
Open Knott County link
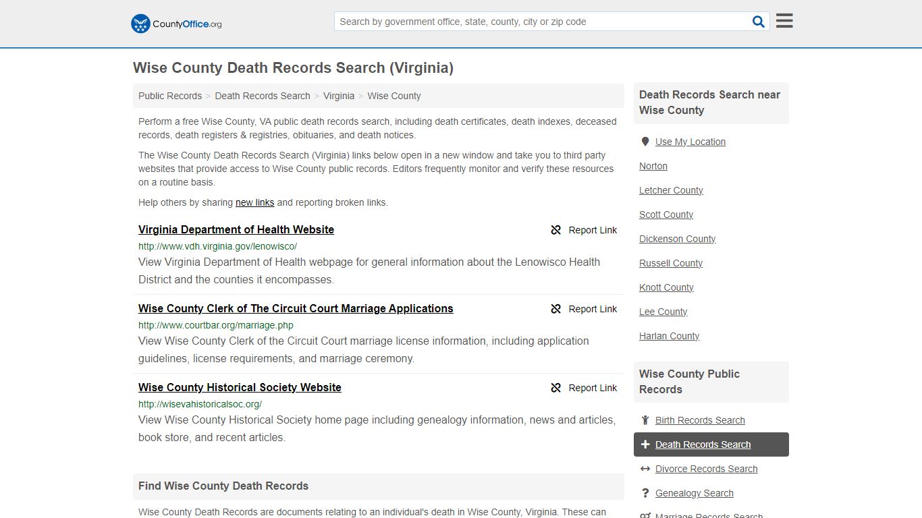tap(666, 287)
